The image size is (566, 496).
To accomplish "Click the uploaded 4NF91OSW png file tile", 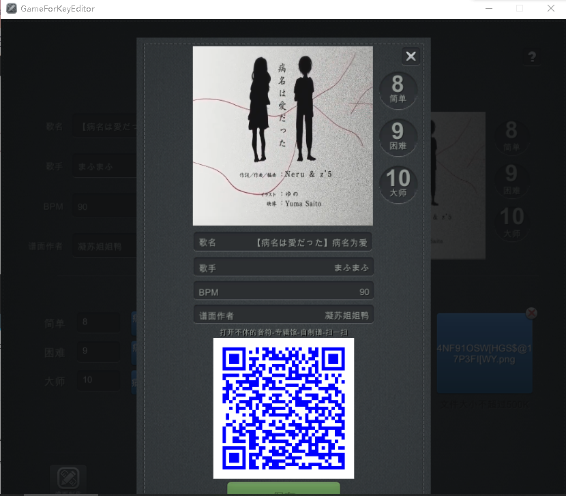I will [484, 353].
